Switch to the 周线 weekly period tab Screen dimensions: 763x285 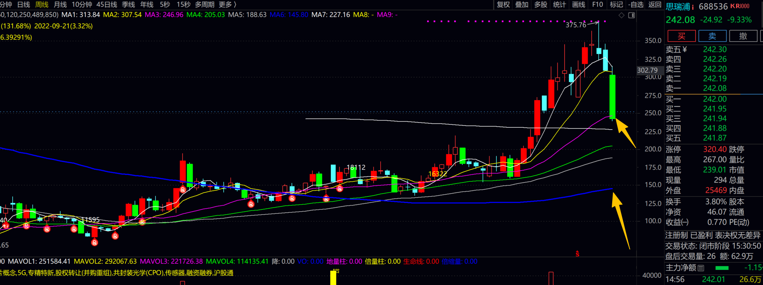(42, 5)
